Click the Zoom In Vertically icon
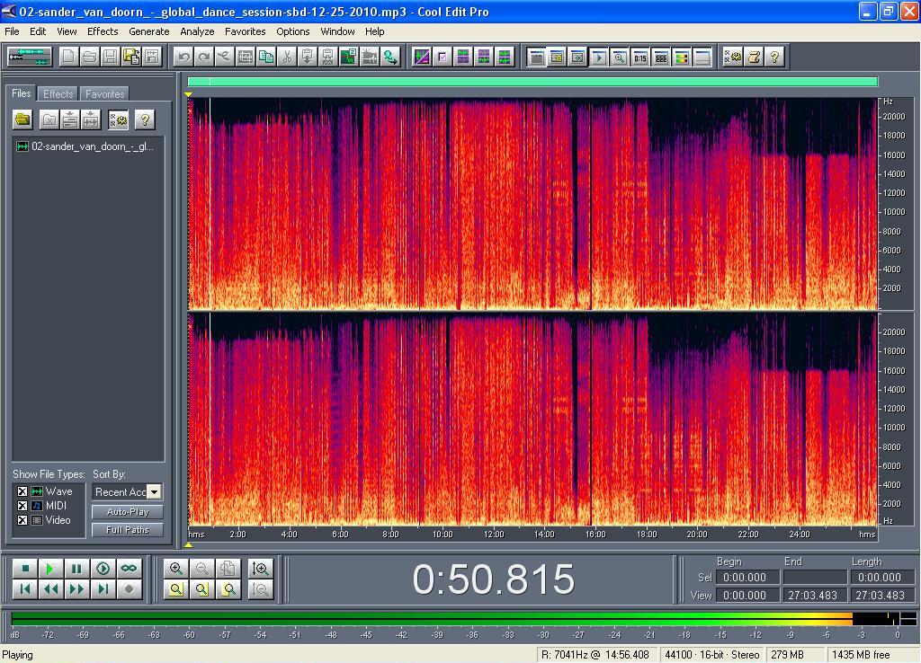 coord(261,569)
